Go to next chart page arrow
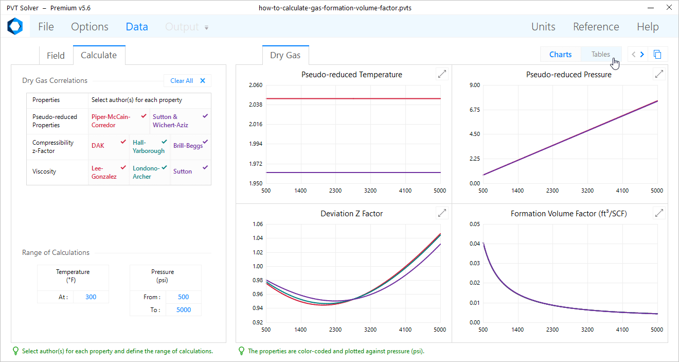The height and width of the screenshot is (362, 679). [642, 55]
